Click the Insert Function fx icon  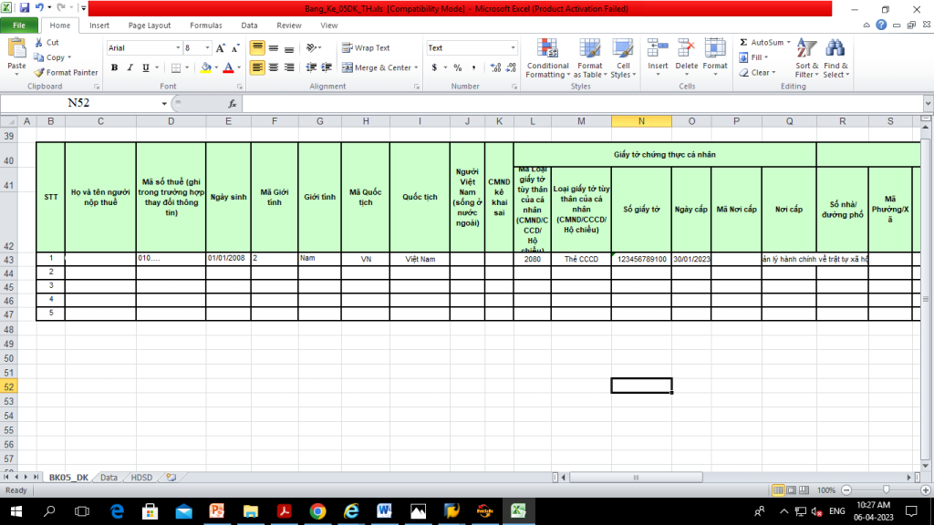pyautogui.click(x=233, y=103)
